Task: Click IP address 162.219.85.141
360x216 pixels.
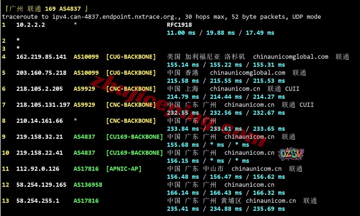Action: (x=41, y=57)
